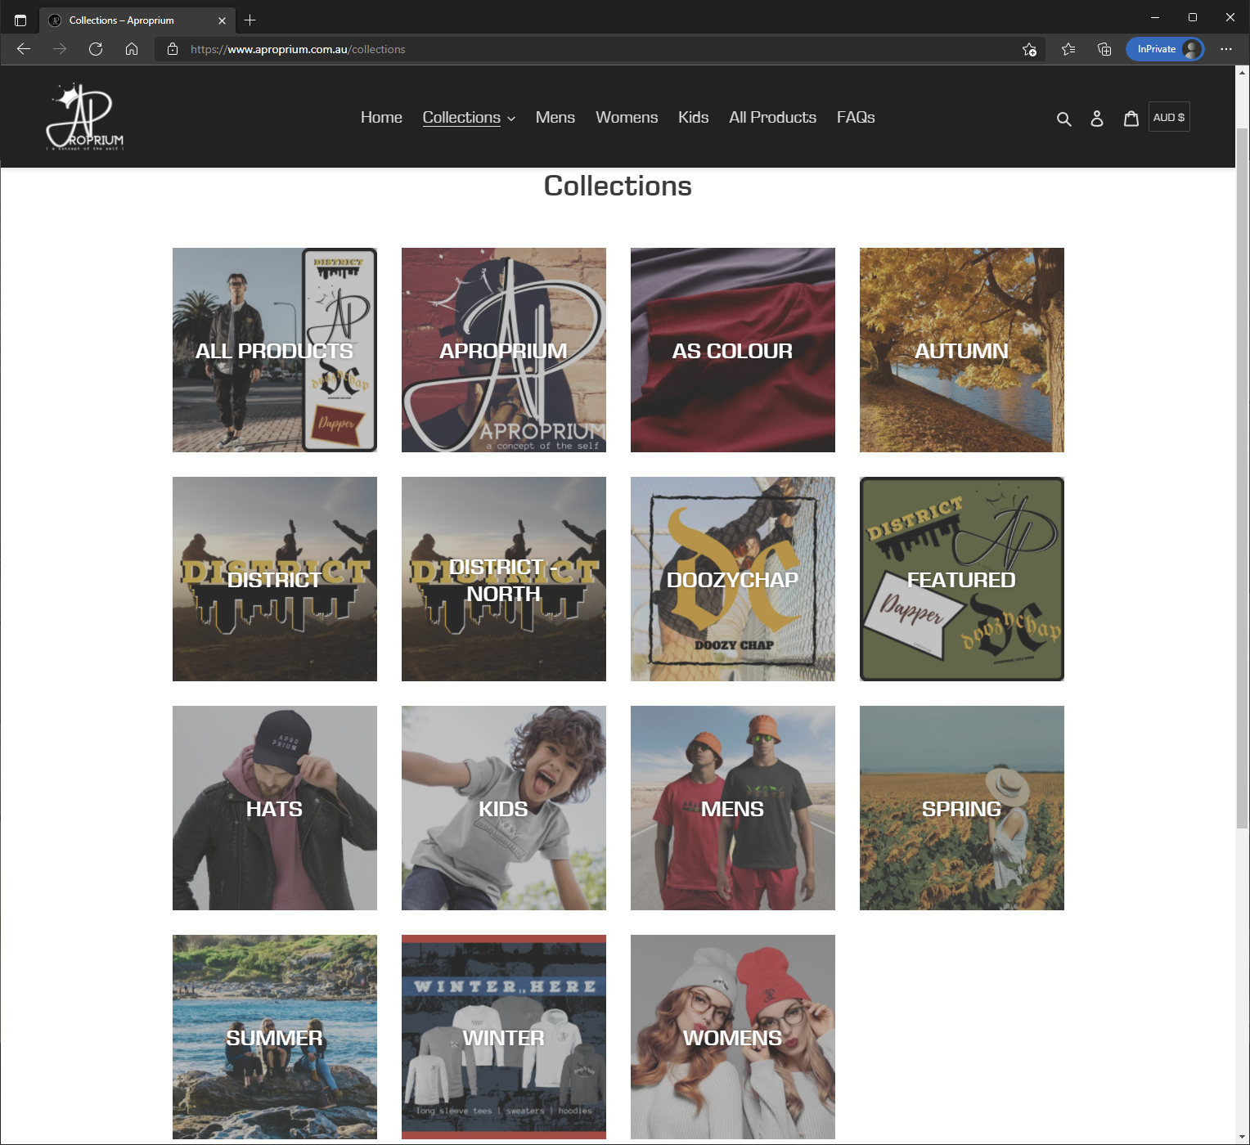Open the site search magnifier icon

1063,119
